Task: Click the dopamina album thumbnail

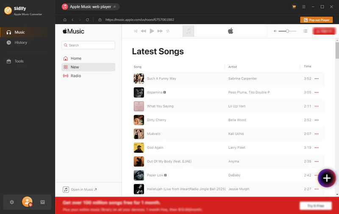Action: [139, 92]
